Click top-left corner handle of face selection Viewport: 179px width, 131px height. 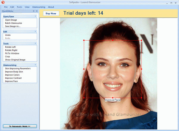84,40
